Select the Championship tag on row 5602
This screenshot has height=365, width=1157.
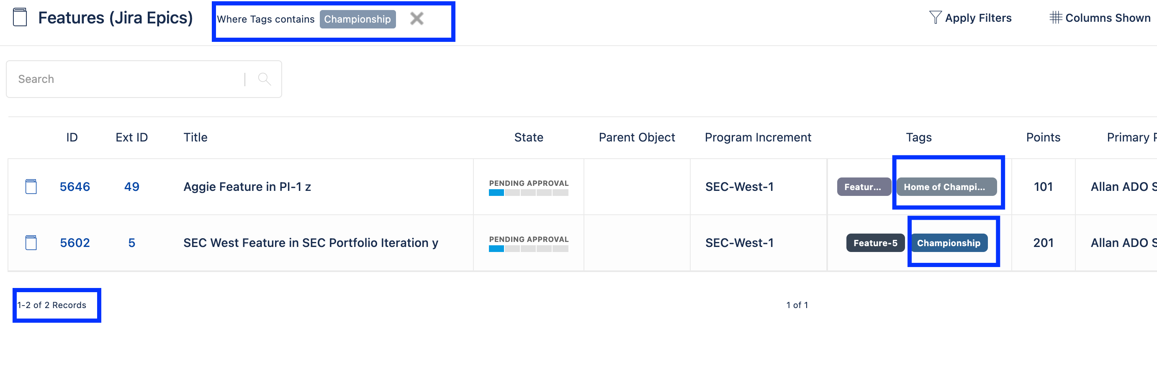[x=949, y=242]
